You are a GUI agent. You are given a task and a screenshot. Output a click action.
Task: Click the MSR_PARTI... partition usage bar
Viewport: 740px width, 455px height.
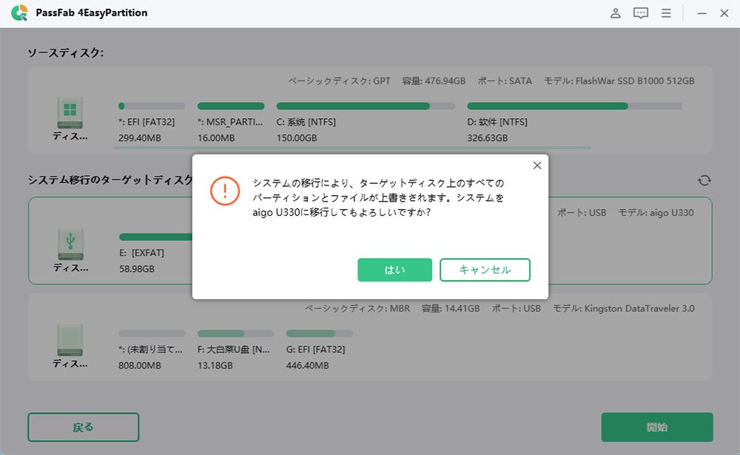[231, 106]
